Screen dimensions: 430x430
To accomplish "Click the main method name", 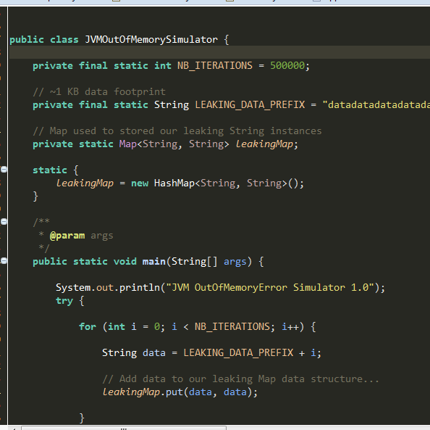I will [x=154, y=262].
